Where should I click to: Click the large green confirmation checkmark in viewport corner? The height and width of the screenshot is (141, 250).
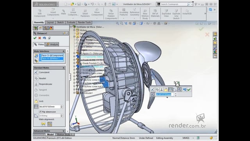201,29
